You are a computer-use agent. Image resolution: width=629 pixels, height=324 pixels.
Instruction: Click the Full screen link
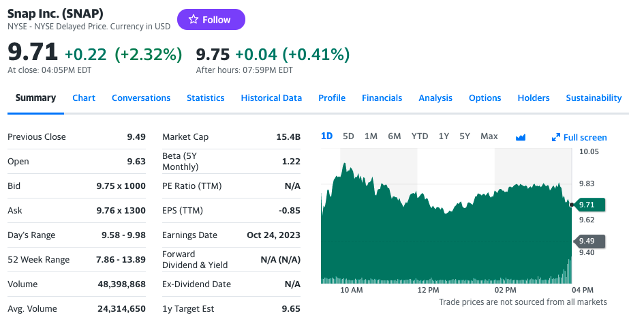(579, 137)
